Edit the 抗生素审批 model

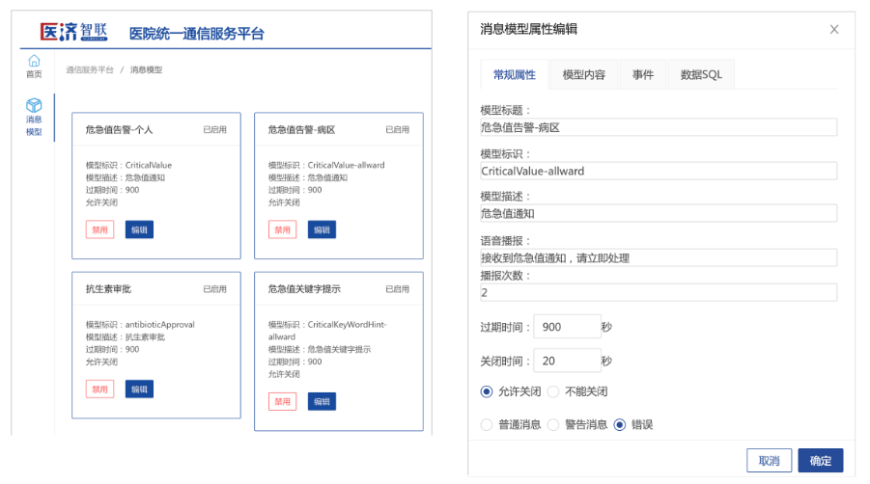(x=139, y=390)
